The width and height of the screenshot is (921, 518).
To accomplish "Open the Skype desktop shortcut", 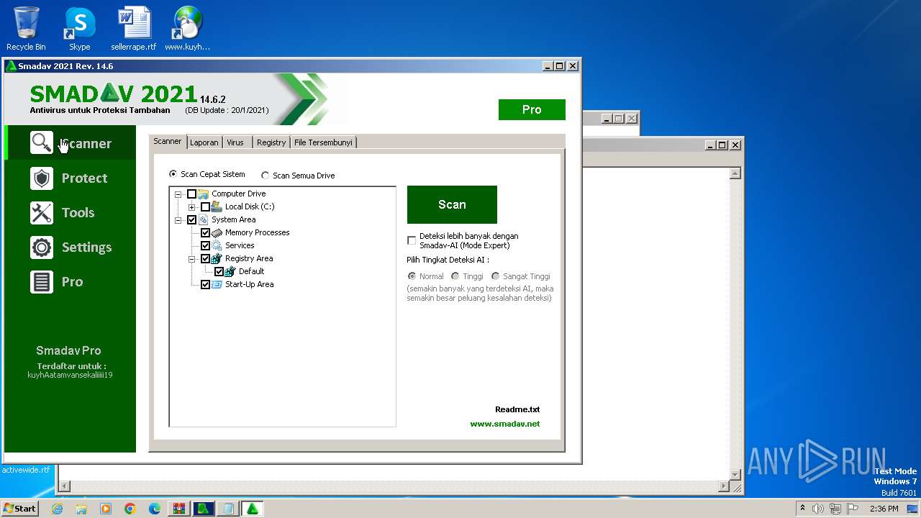I will coord(79,29).
